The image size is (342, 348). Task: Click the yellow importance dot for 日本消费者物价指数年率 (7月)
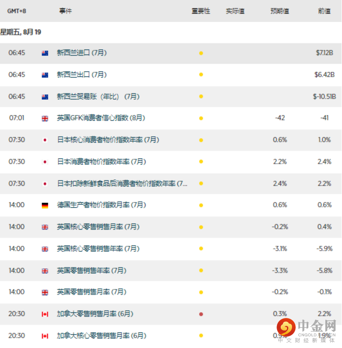point(201,161)
